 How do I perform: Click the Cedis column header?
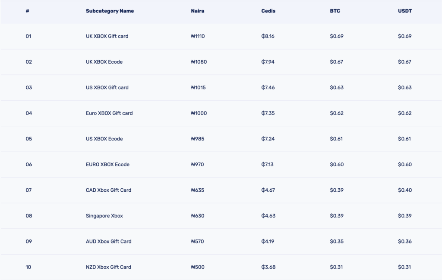[268, 11]
